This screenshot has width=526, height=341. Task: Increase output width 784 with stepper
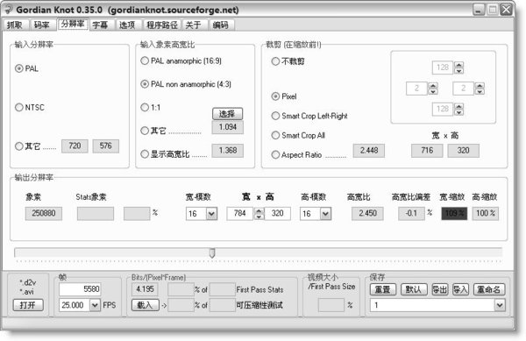259,210
